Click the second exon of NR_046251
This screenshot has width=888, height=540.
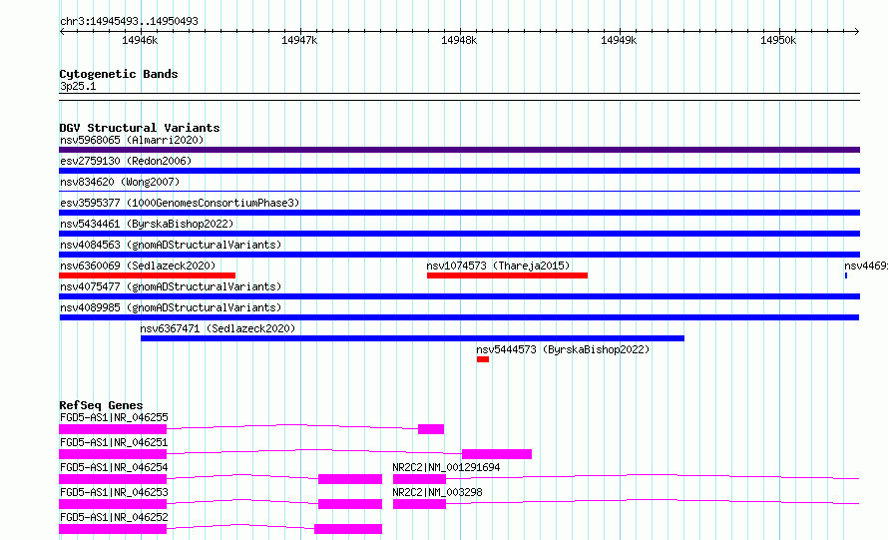click(x=497, y=454)
